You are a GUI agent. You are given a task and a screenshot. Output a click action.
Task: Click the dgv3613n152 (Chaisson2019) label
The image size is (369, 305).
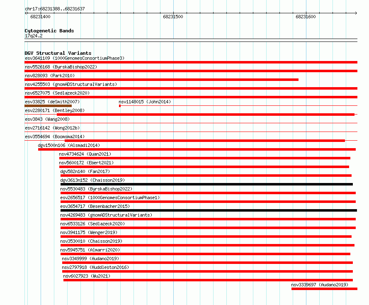click(x=92, y=180)
